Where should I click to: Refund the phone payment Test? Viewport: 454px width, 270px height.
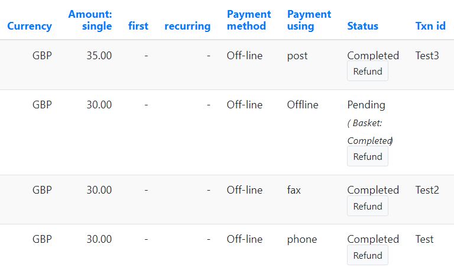[x=368, y=255]
